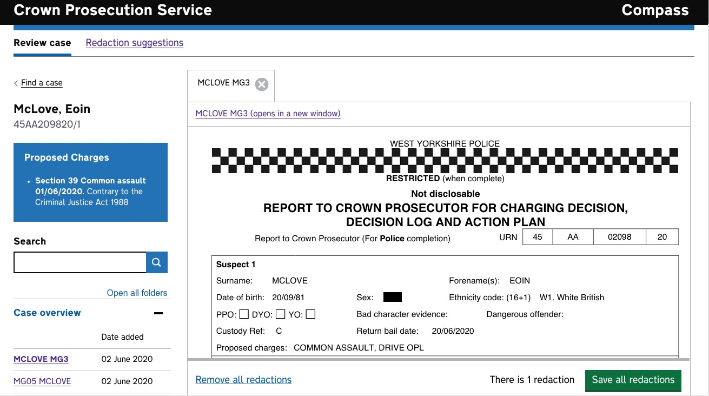
Task: Close the MCLOVE MG3 document tab
Action: tap(262, 84)
